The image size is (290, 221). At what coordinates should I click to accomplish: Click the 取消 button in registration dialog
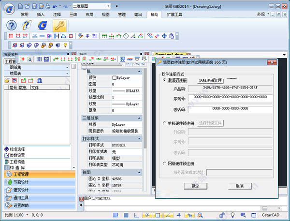pos(240,186)
